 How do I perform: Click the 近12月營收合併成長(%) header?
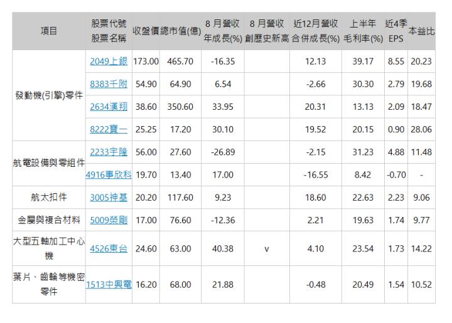tap(316, 31)
